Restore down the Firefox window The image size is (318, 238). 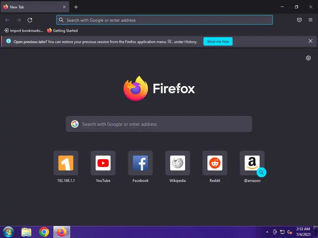point(297,7)
